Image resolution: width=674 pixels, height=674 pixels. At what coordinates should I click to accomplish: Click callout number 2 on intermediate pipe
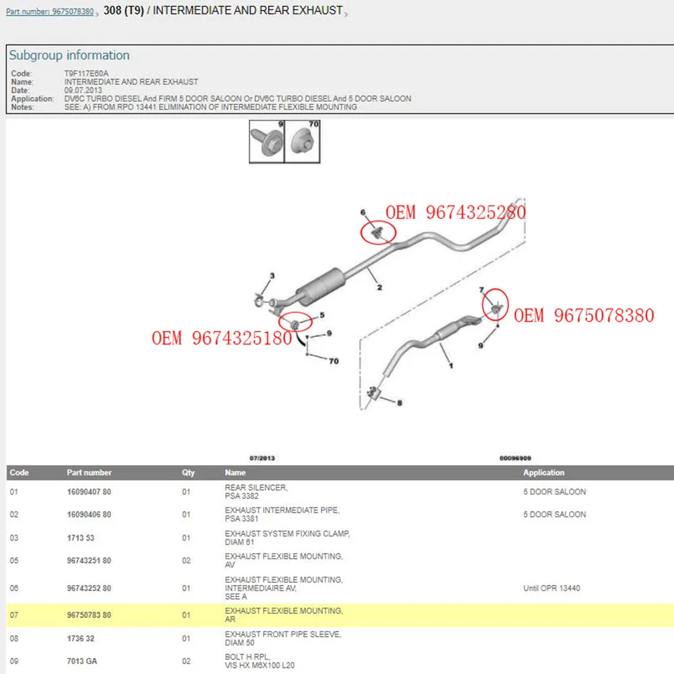379,287
